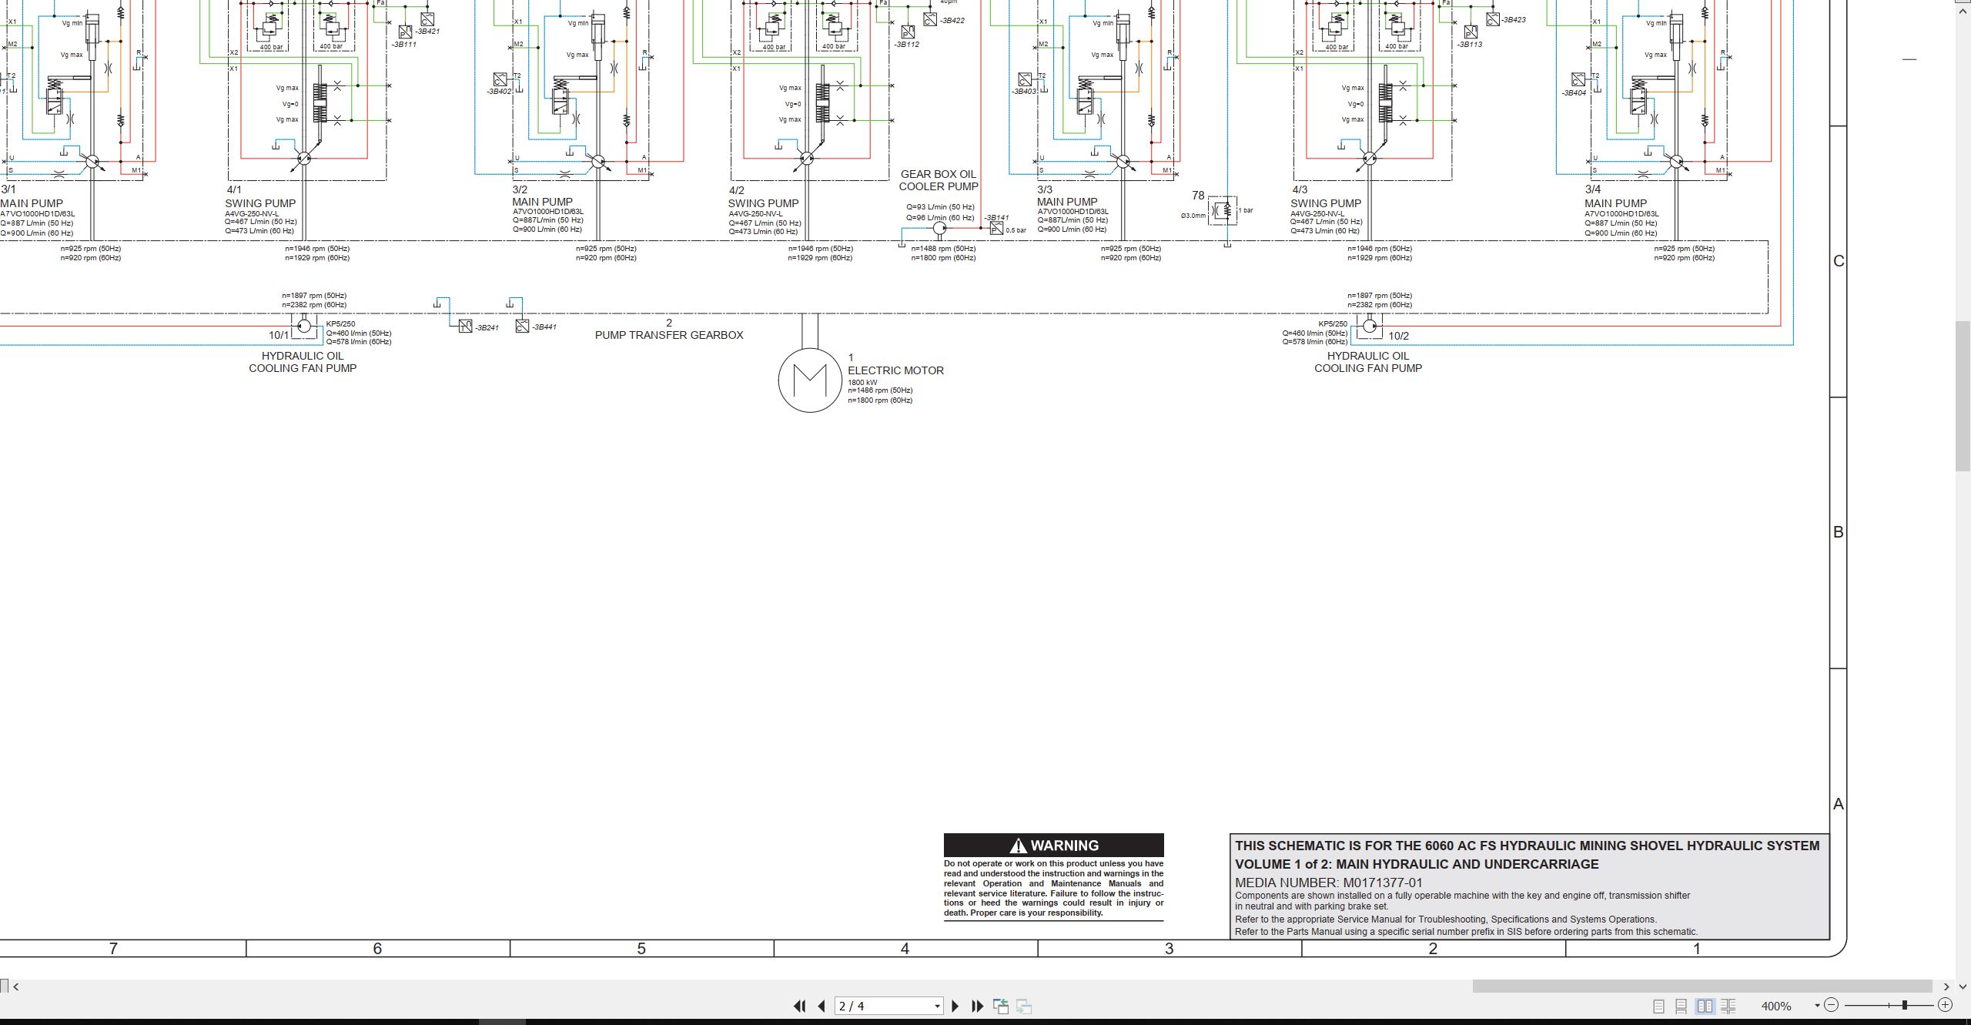Click the -3B421 sensor label

(427, 32)
